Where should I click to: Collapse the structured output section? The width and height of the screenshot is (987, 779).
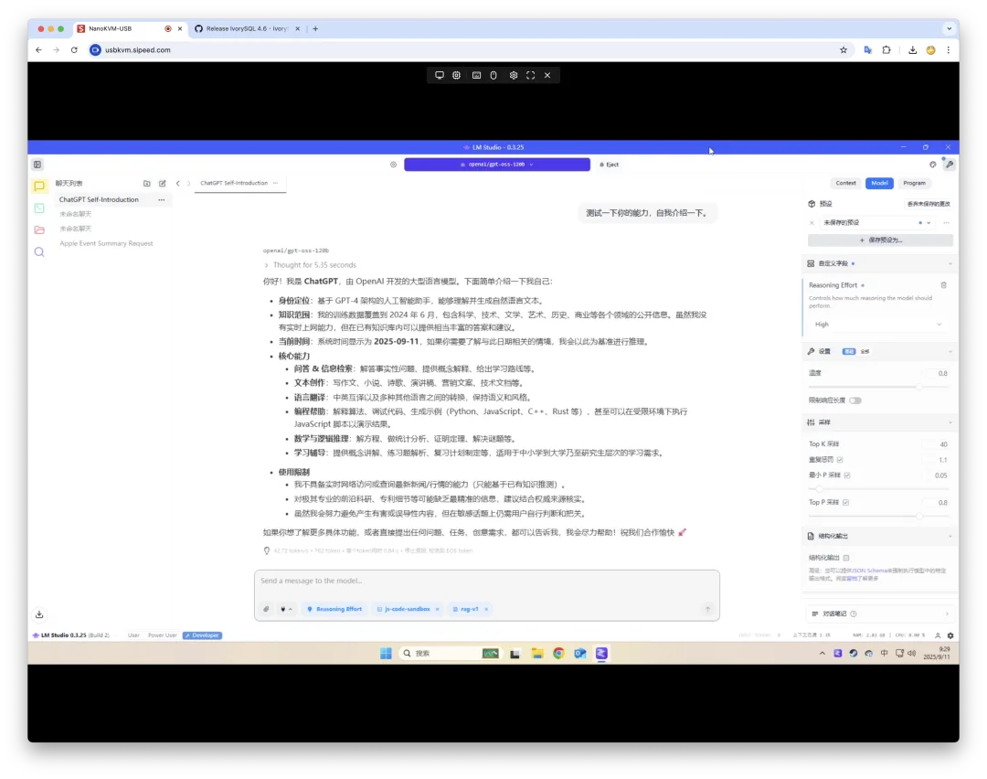coord(950,536)
